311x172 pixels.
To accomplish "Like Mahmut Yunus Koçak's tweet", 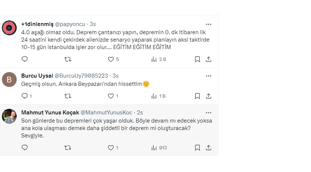I will click(110, 147).
